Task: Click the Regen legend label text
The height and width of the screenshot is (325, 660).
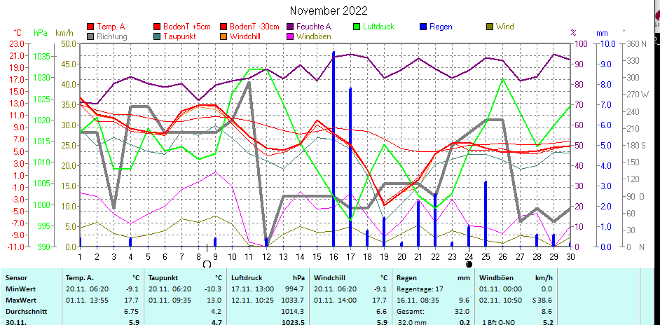Action: [441, 27]
